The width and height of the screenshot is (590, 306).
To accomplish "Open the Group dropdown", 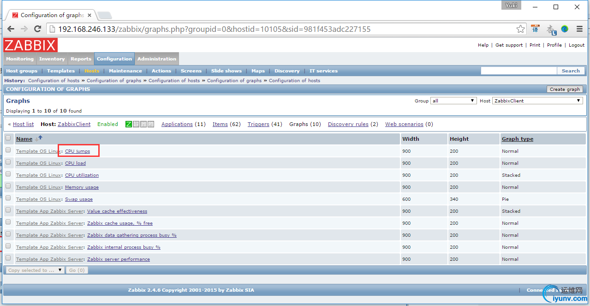I will (x=453, y=101).
